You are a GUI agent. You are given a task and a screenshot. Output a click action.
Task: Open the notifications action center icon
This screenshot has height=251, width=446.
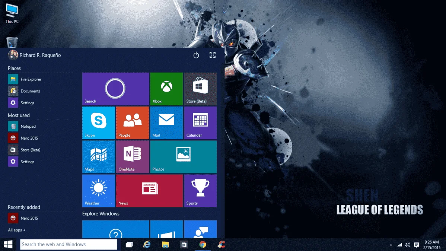click(x=417, y=245)
